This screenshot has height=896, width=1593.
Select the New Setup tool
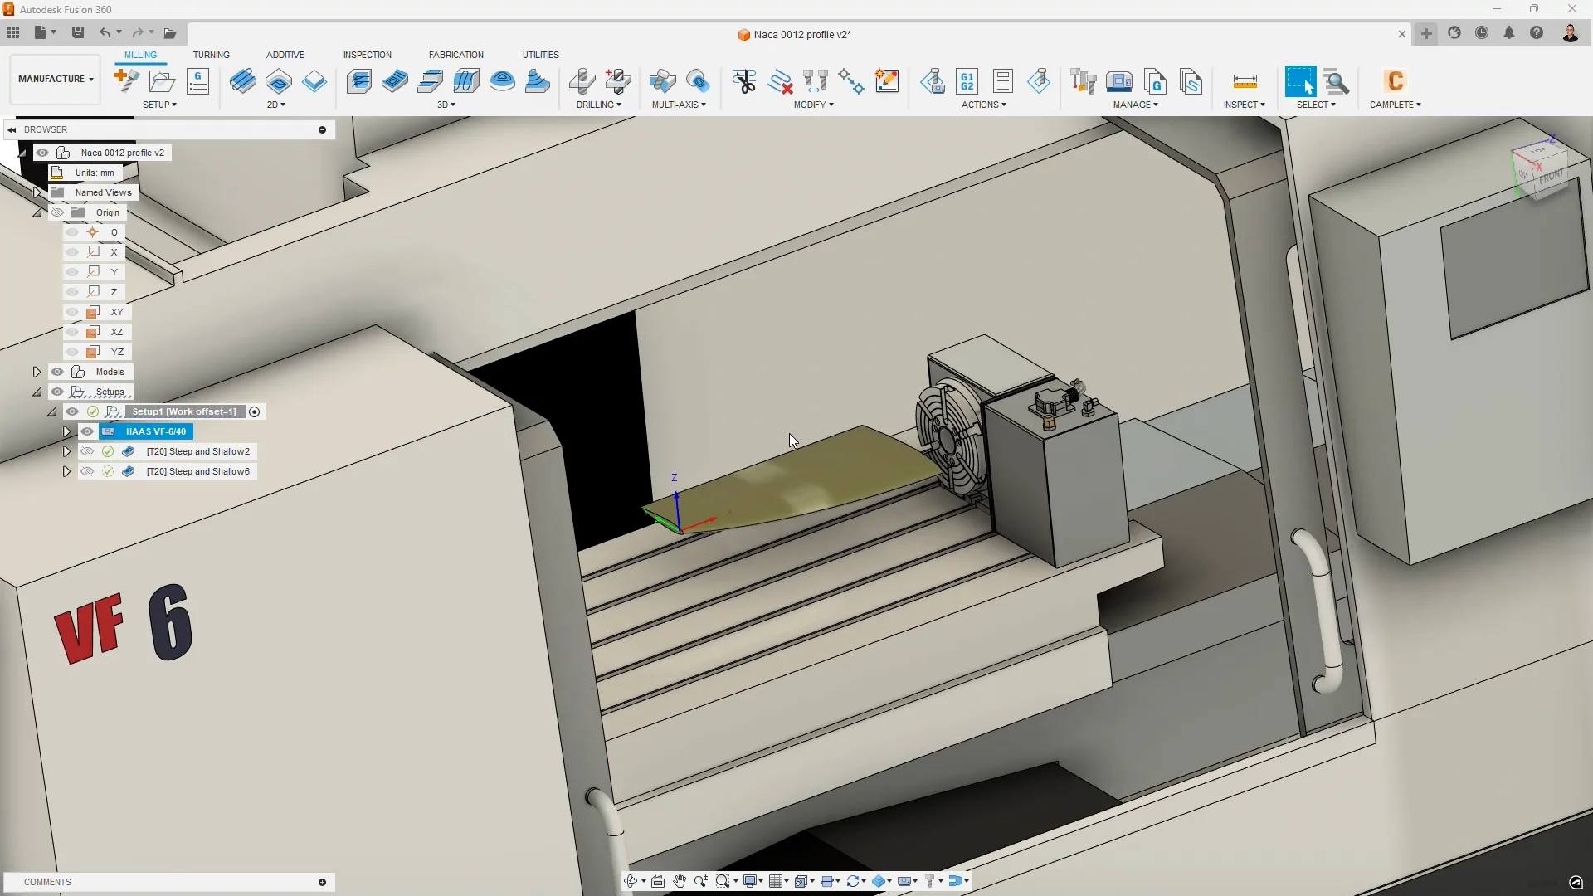[x=126, y=80]
